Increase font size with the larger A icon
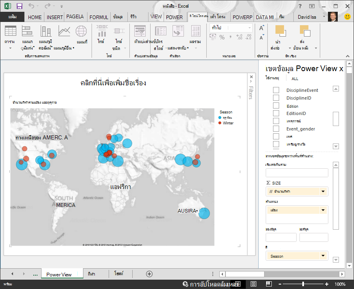 [x=262, y=28]
